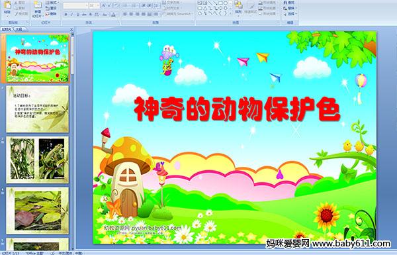This screenshot has height=255, width=397.
Task: Click the red title 神奇的动物保护色 on slide
Action: click(x=237, y=109)
